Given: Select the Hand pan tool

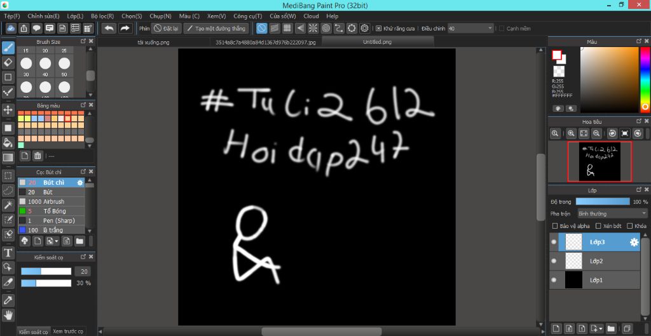Looking at the screenshot, I should point(8,315).
